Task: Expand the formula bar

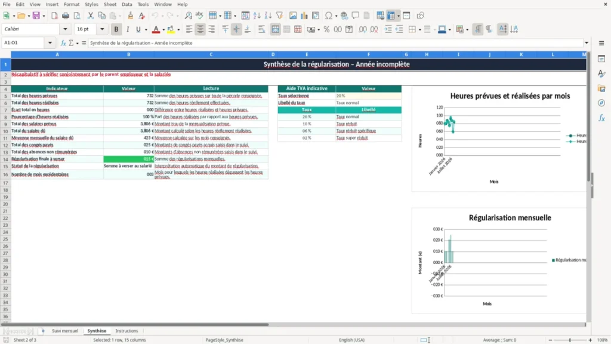Action: click(587, 43)
